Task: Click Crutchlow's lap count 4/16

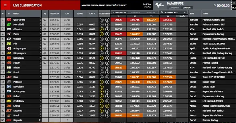Action: pyautogui.click(x=67, y=101)
